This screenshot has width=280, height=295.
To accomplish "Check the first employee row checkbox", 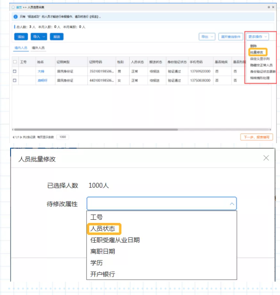I will point(15,71).
